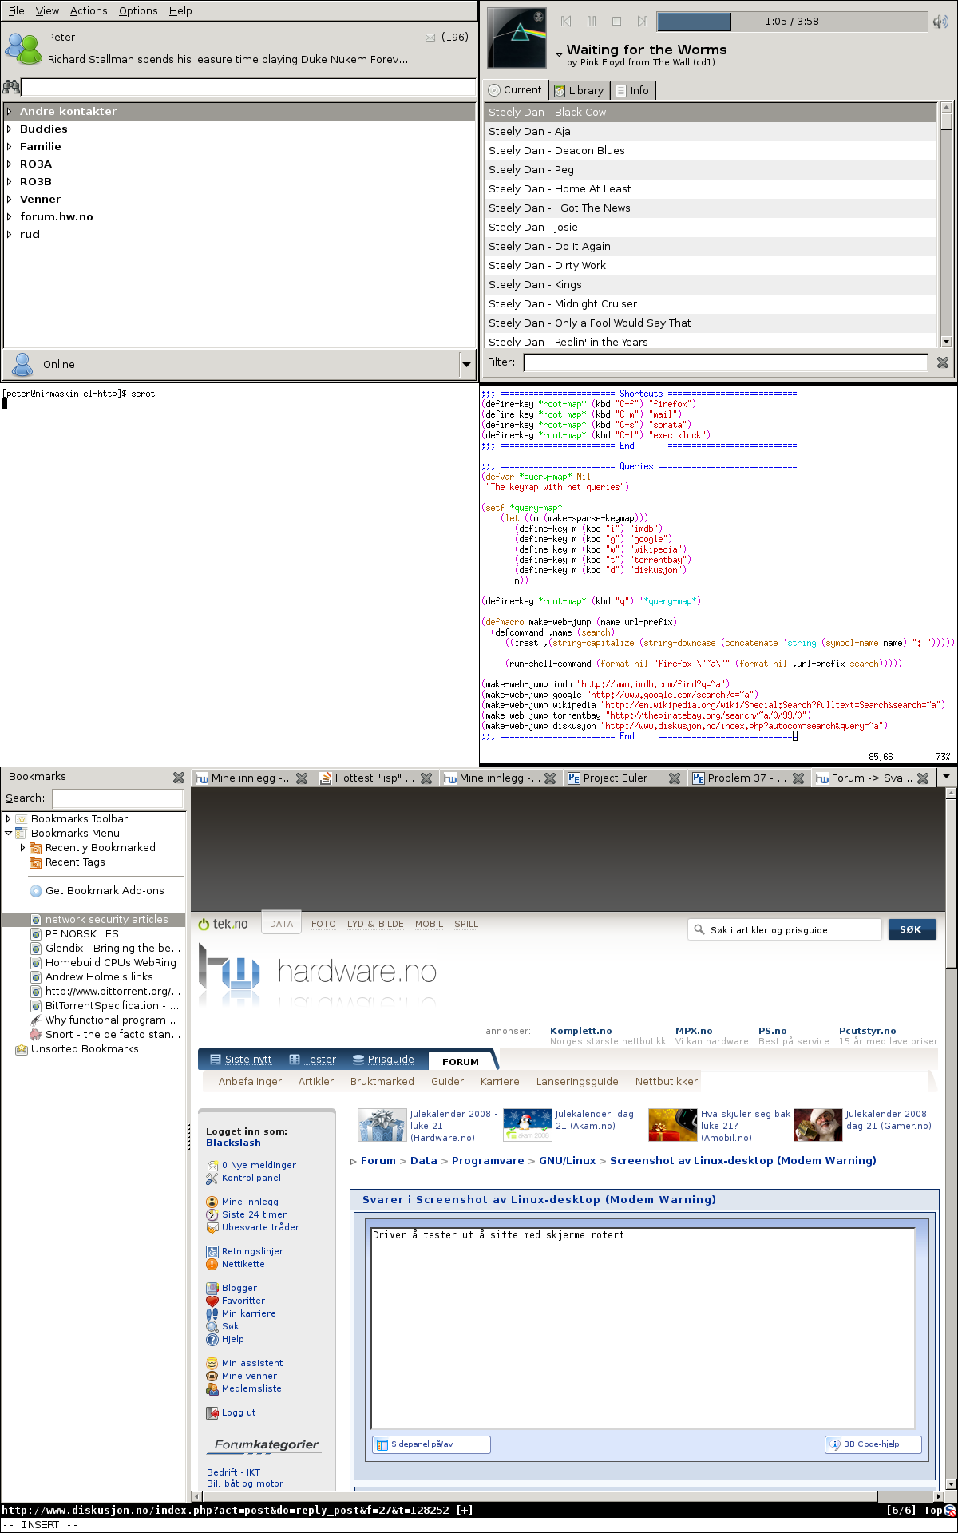The width and height of the screenshot is (958, 1533).
Task: Close the 'Problem 37' browser tab
Action: click(798, 778)
